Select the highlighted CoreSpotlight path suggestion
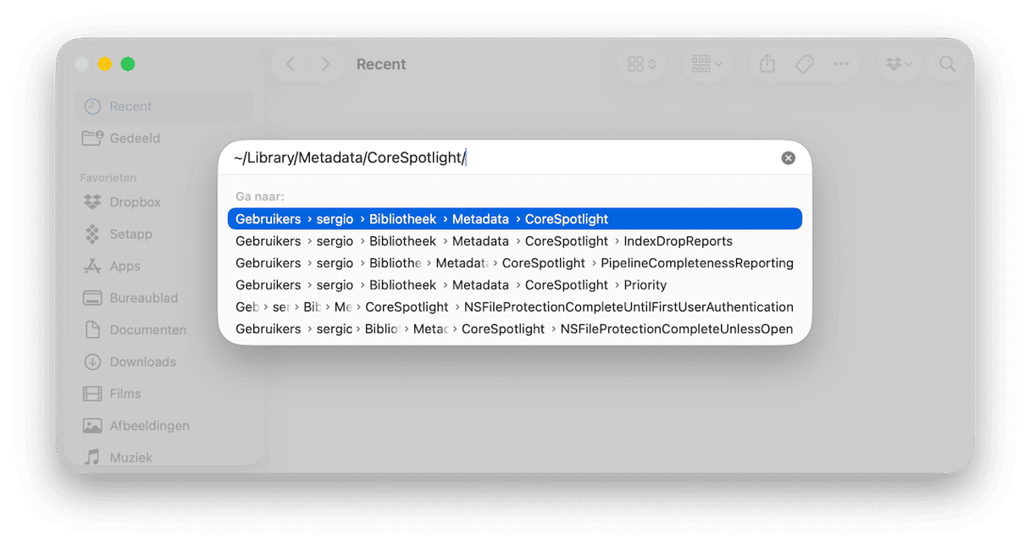This screenshot has width=1030, height=547. click(x=515, y=218)
